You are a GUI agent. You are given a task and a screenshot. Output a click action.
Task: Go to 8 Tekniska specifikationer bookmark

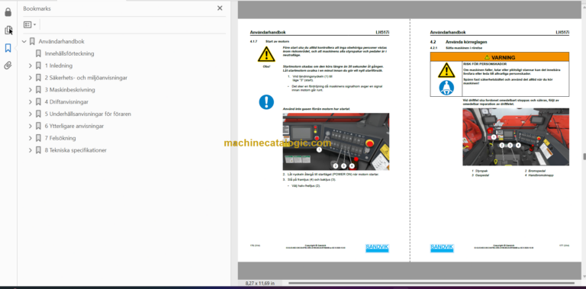pos(76,150)
